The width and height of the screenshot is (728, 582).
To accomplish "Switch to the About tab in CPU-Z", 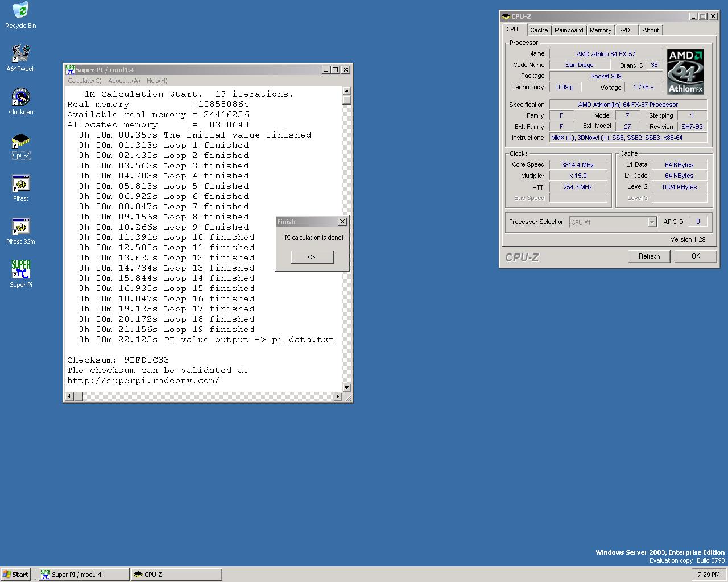I will click(651, 30).
